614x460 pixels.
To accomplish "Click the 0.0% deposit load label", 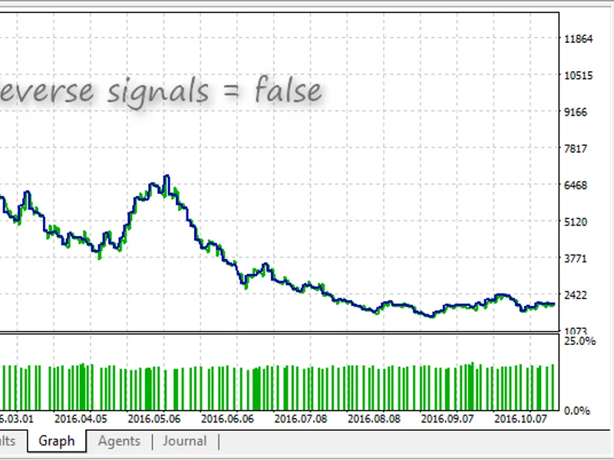I will [577, 411].
